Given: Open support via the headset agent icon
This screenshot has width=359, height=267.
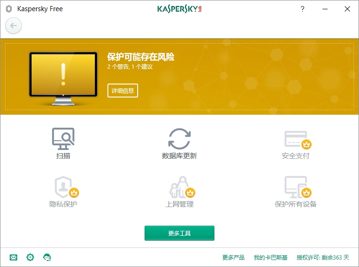Looking at the screenshot, I should click(47, 257).
